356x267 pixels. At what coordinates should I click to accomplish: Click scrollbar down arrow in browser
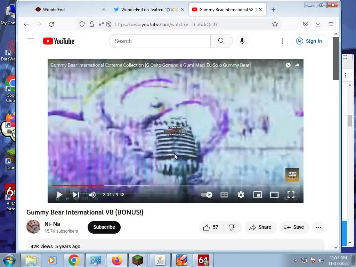[336, 248]
